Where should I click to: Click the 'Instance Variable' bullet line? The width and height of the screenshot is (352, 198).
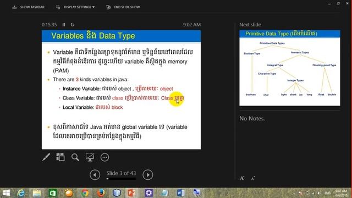pyautogui.click(x=118, y=89)
